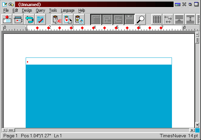Viewport: 201px width, 140px height.
Task: Open the Language menu
Action: coord(68,10)
